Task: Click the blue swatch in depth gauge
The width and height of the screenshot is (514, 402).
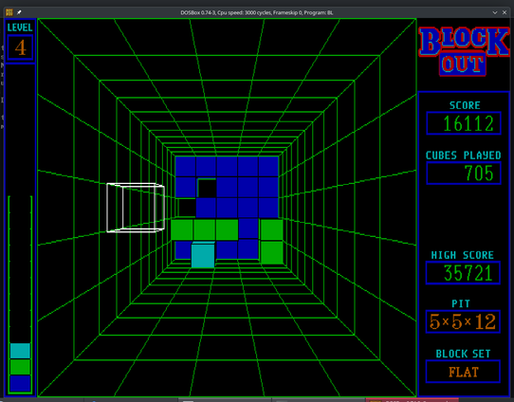Action: (x=20, y=383)
